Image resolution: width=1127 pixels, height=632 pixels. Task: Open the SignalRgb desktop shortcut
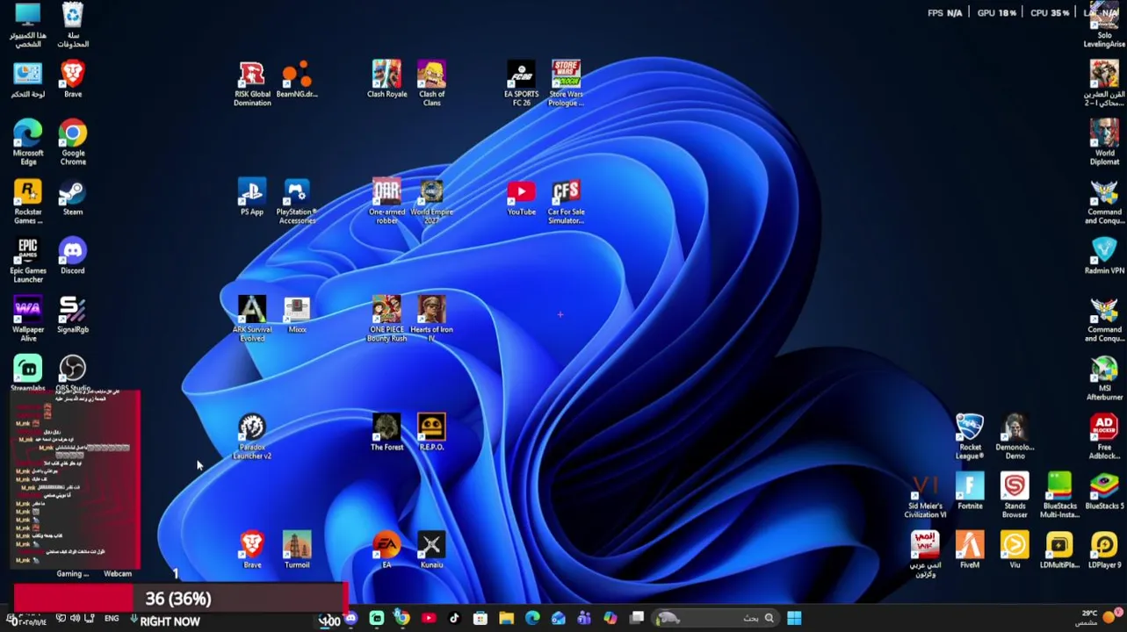pyautogui.click(x=73, y=315)
